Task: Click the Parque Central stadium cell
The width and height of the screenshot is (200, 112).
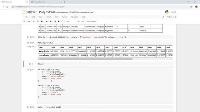Action: pyautogui.click(x=78, y=30)
